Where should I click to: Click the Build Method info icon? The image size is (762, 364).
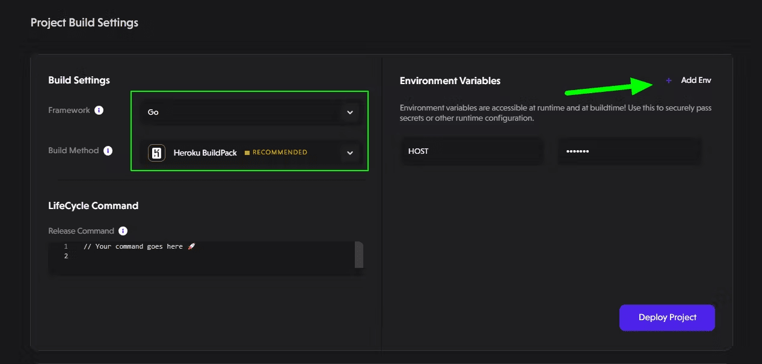click(x=108, y=151)
